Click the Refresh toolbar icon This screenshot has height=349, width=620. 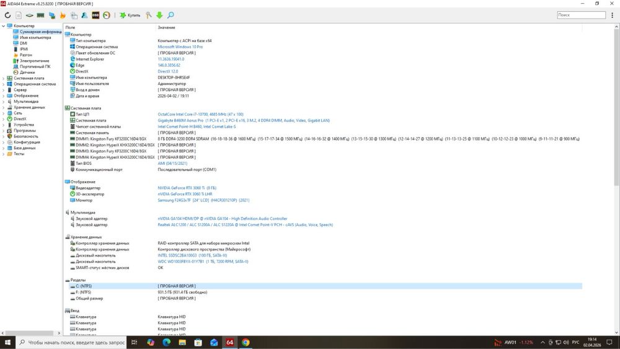7,15
